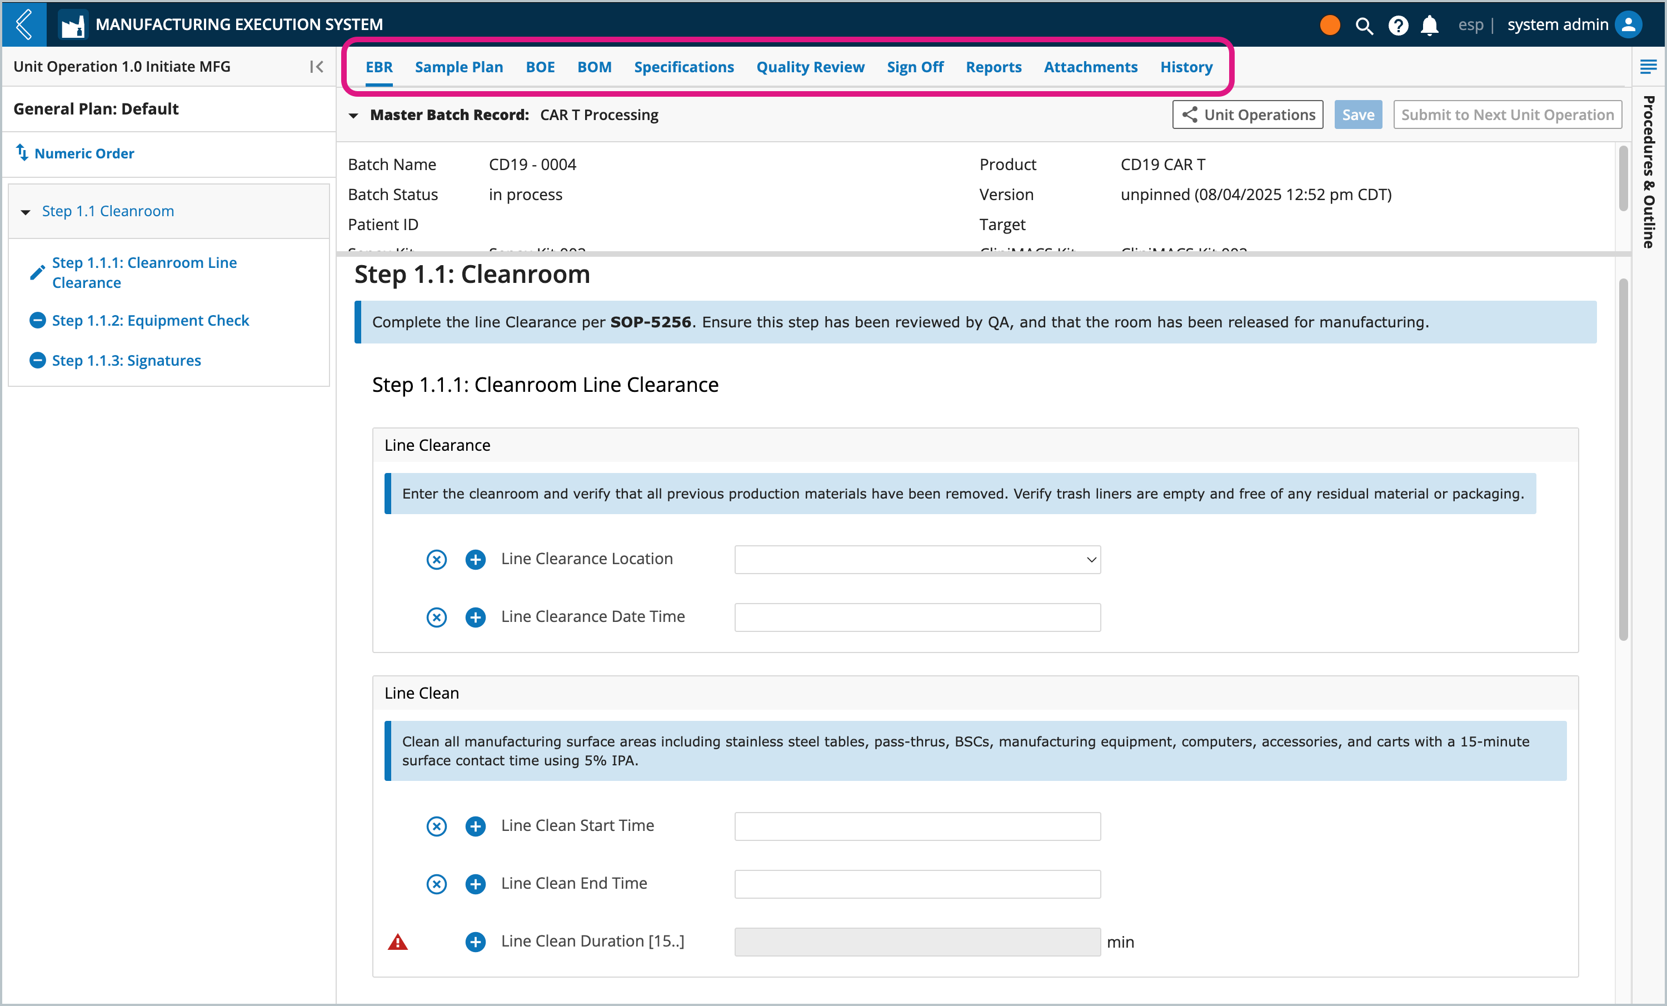Click the Numeric Order sort icon
1667x1006 pixels.
(22, 153)
